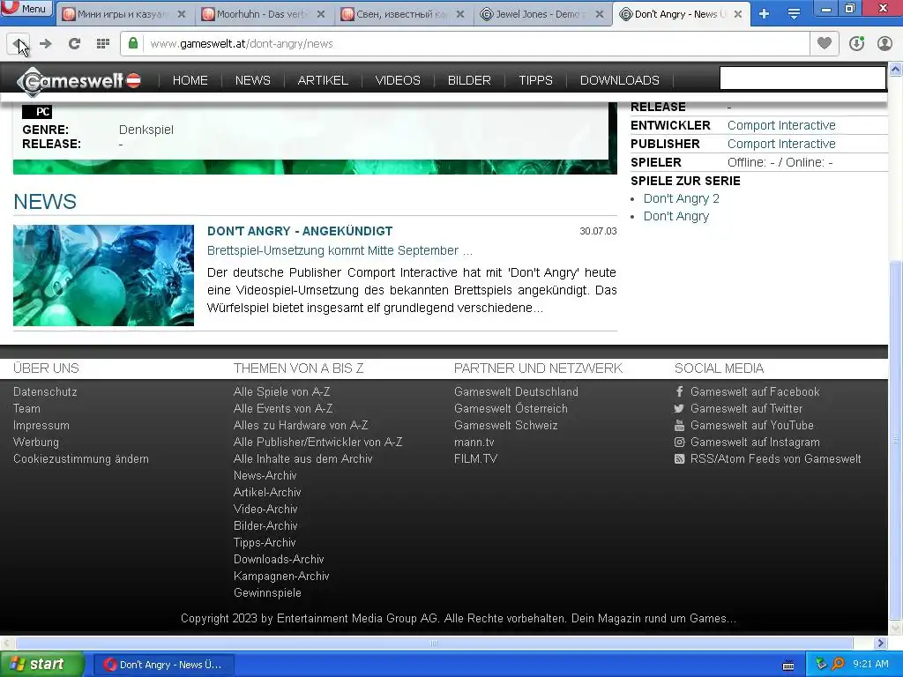
Task: Open headline DON'T ANGRY - ANGEKÜNDIGT
Action: pyautogui.click(x=300, y=232)
